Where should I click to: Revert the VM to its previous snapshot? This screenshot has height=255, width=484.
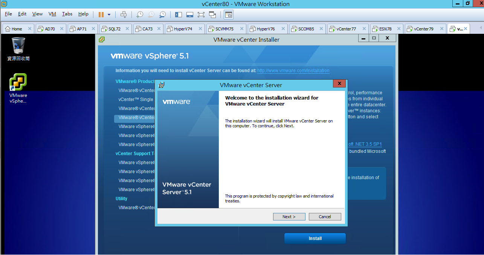coord(151,14)
